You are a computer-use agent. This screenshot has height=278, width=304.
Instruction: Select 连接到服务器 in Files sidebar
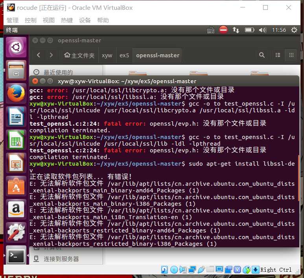pos(61,259)
